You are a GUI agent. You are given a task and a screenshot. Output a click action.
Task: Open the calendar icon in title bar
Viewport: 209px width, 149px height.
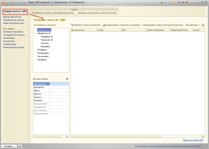click(174, 2)
